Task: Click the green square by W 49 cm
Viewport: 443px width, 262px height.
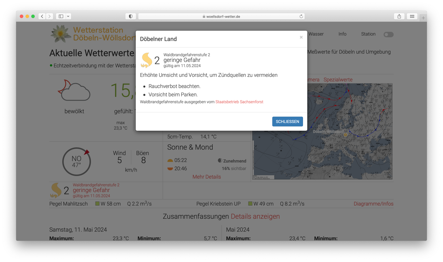Action: (x=250, y=204)
